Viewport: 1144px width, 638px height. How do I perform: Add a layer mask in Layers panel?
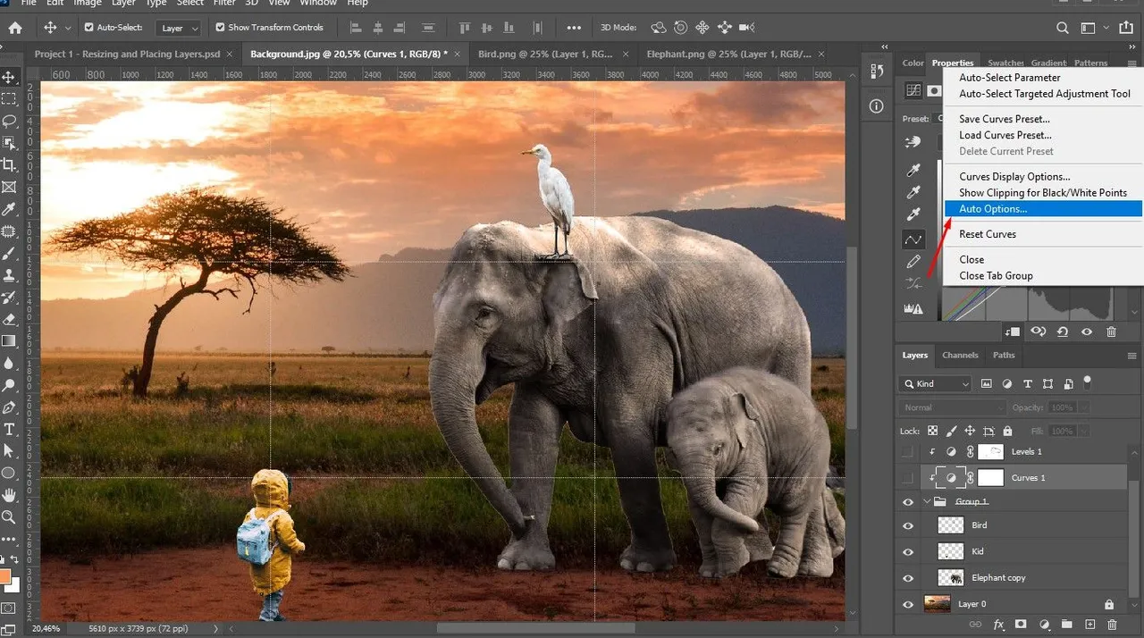click(x=1020, y=625)
